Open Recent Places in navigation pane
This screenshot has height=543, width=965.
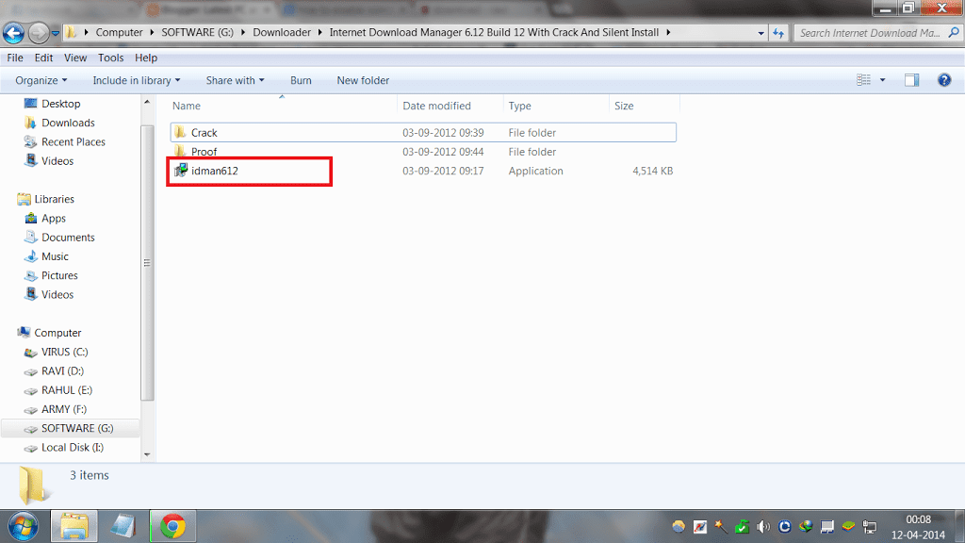[x=73, y=141]
